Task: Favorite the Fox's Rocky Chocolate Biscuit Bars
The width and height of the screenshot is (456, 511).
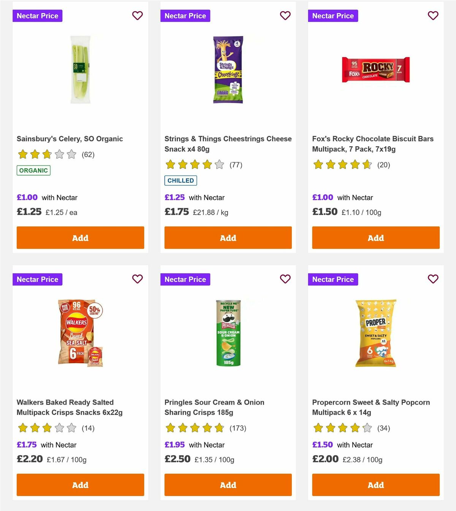Action: click(433, 16)
